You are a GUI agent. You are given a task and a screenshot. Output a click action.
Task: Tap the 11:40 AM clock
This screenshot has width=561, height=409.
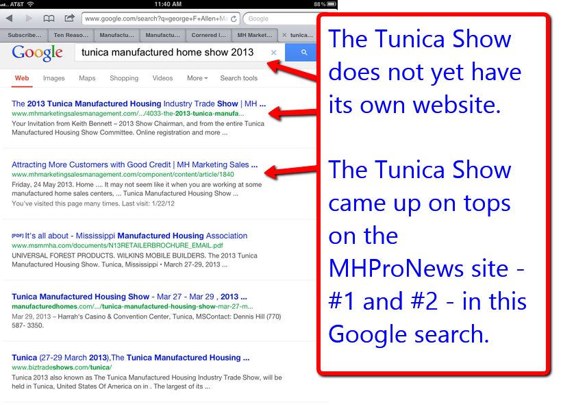pyautogui.click(x=168, y=4)
